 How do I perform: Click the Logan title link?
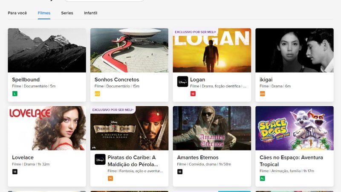pos(197,80)
